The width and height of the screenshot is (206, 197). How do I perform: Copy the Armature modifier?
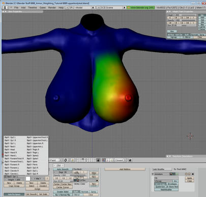point(189,181)
